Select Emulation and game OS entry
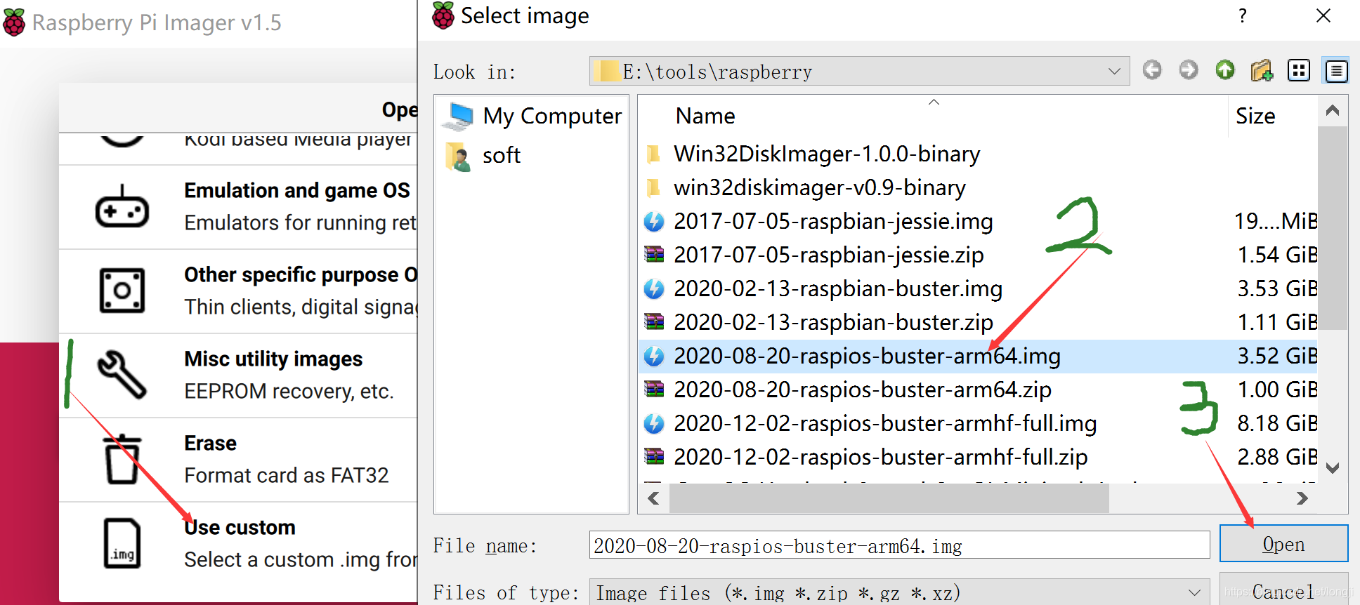Screen dimensions: 1360x605 pyautogui.click(x=239, y=207)
